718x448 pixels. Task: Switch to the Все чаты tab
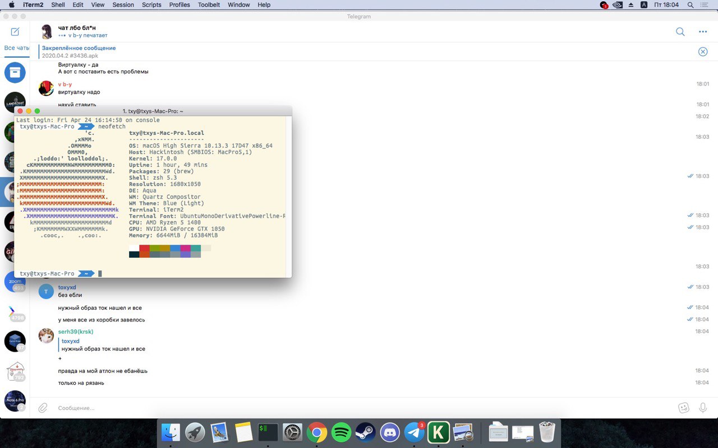click(x=16, y=48)
